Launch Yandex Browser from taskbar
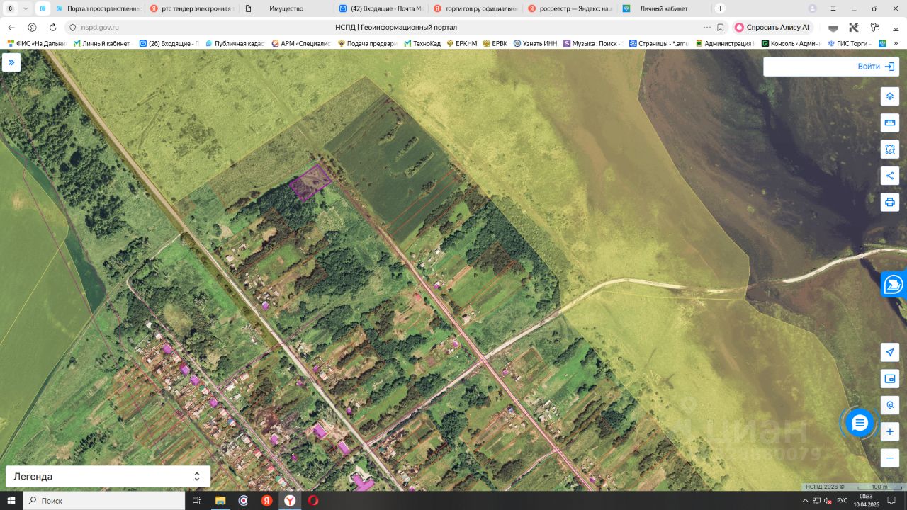This screenshot has width=907, height=510. (290, 501)
